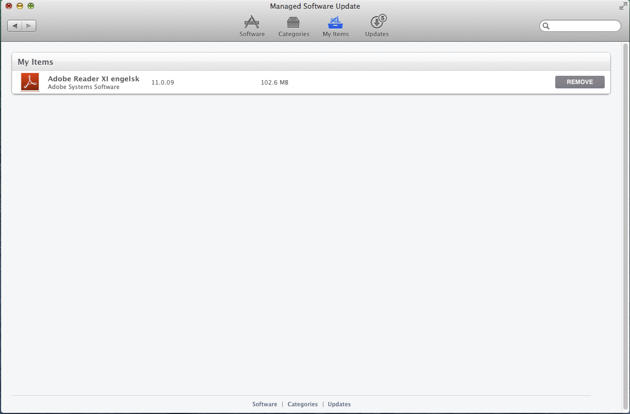
Task: Go back with the left arrow button
Action: (15, 26)
